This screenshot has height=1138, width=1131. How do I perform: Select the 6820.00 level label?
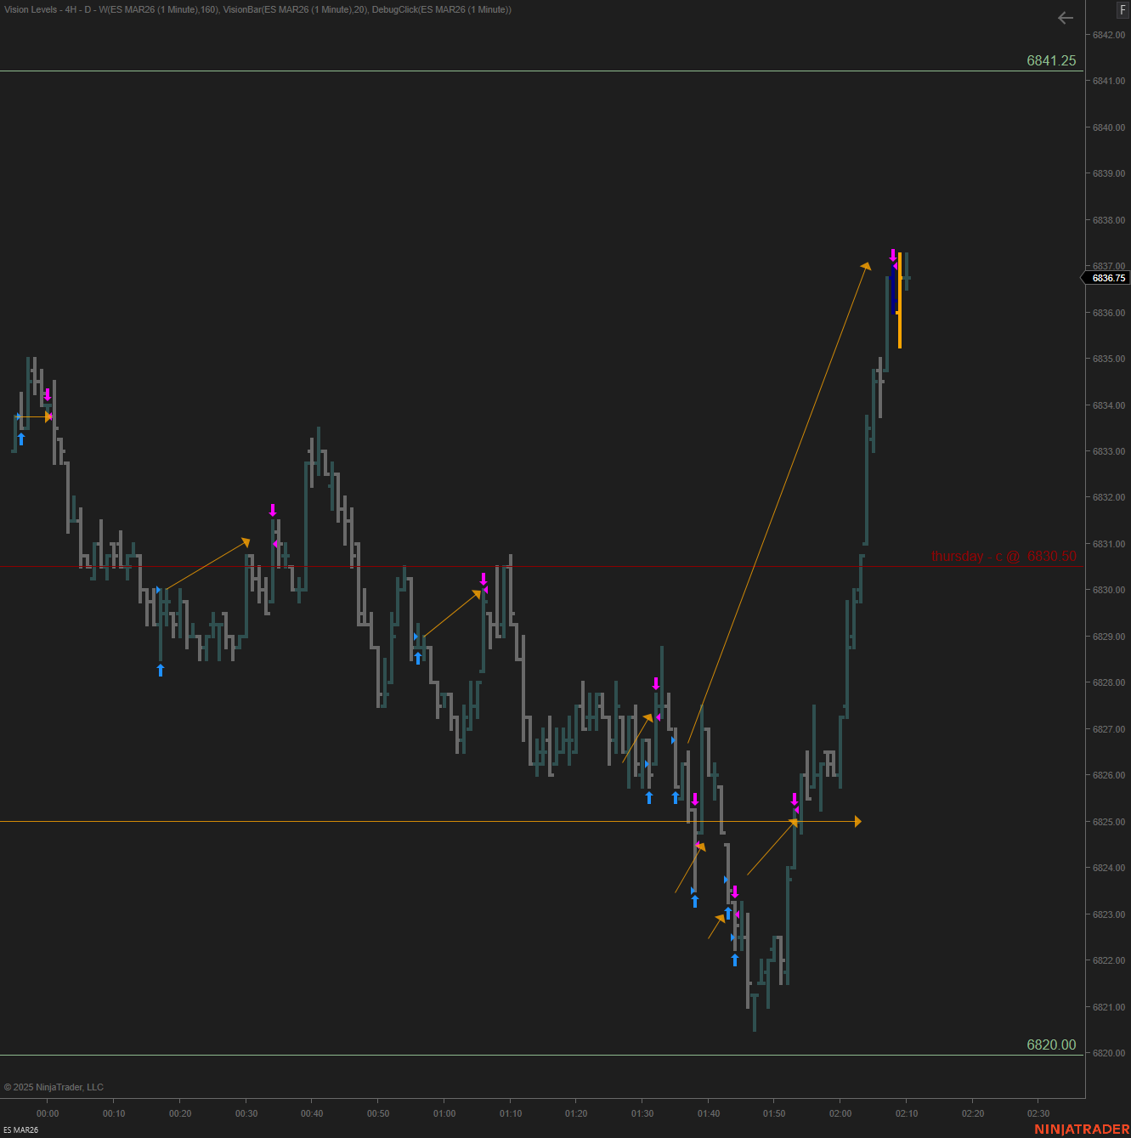pyautogui.click(x=1050, y=1045)
